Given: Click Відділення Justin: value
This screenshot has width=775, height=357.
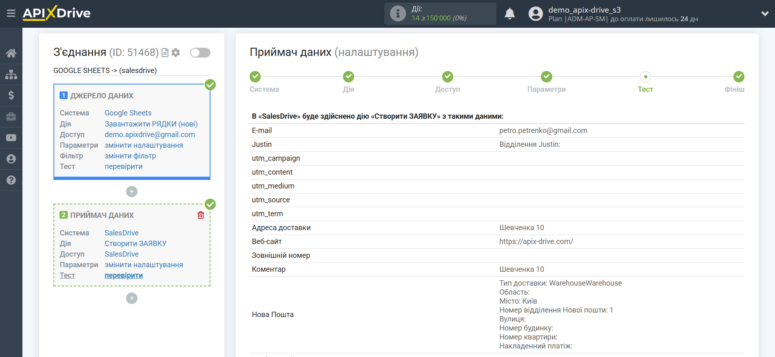Looking at the screenshot, I should (530, 144).
